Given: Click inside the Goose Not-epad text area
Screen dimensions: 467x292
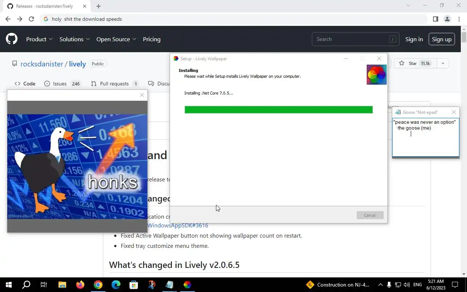Looking at the screenshot, I should tap(426, 137).
